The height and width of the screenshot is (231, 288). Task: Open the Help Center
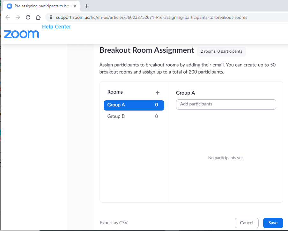(56, 27)
